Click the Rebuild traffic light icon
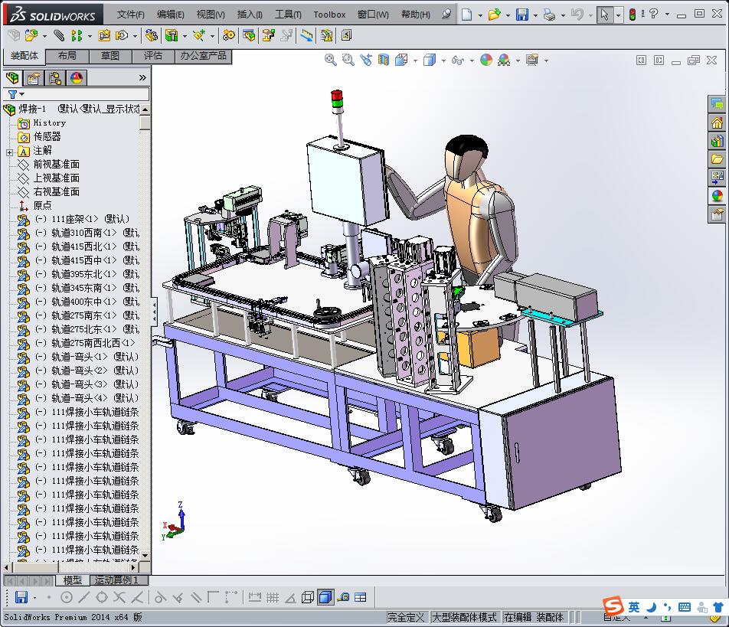 click(x=633, y=15)
